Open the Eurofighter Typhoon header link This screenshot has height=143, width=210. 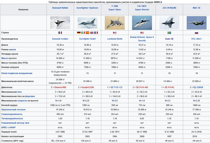click(x=87, y=8)
